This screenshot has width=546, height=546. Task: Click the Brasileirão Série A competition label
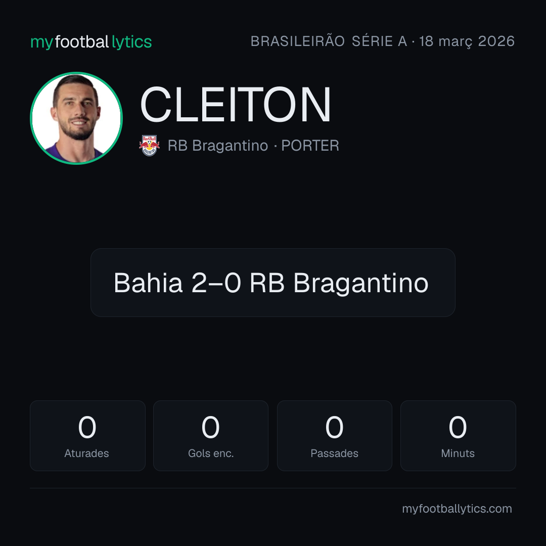[329, 41]
